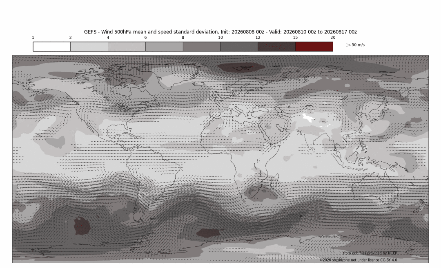Select the 12–15 dark brown colorbar segment

click(x=277, y=46)
